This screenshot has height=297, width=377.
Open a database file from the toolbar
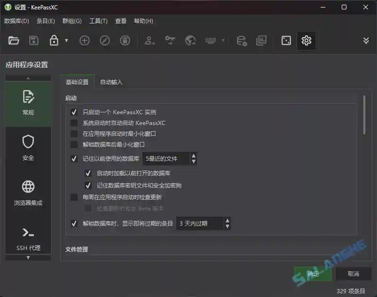[14, 40]
